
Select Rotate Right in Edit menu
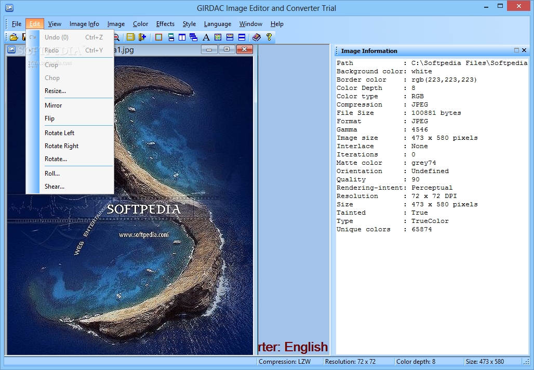pyautogui.click(x=70, y=146)
